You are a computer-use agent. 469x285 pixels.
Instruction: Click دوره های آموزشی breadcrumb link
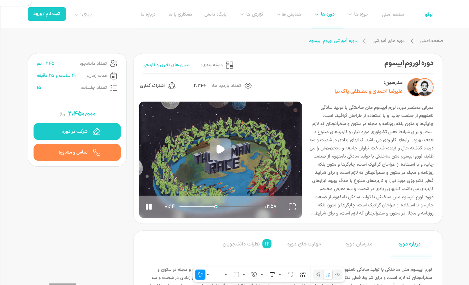[x=389, y=41]
